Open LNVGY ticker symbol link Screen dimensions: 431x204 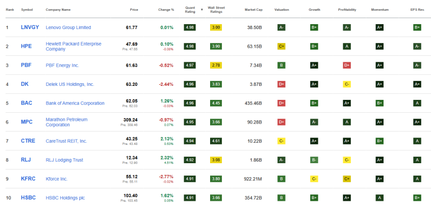(x=30, y=27)
